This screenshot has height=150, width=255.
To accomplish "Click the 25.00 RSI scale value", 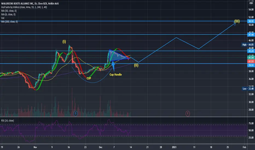I will [x=251, y=137].
